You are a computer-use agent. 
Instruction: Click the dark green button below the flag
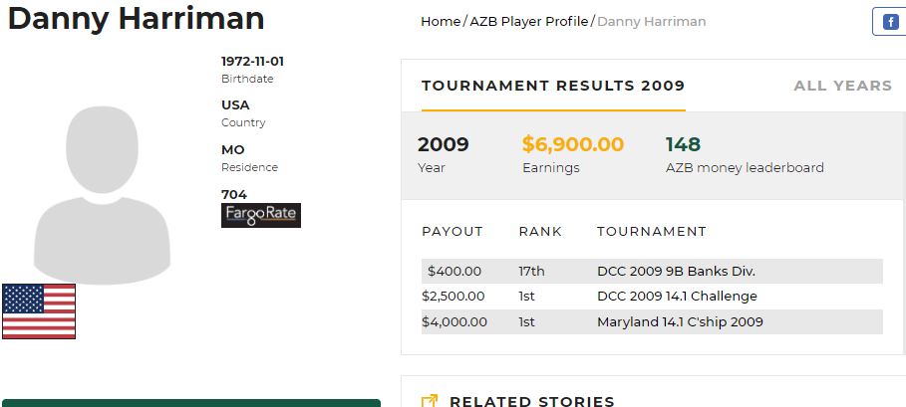191,402
